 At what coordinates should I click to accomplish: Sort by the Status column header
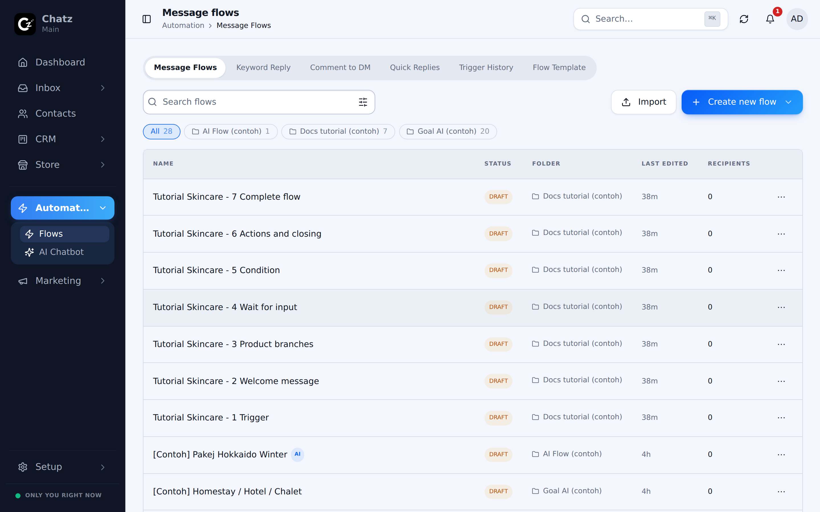pyautogui.click(x=498, y=164)
